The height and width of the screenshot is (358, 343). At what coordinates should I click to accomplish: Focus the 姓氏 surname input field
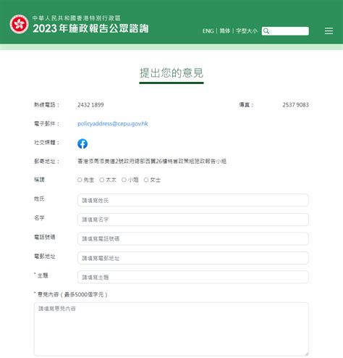coord(193,200)
